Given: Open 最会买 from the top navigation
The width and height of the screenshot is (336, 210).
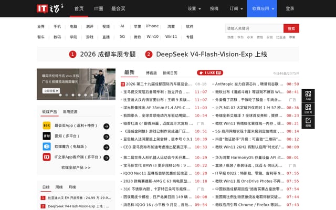Looking at the screenshot, I should (118, 8).
